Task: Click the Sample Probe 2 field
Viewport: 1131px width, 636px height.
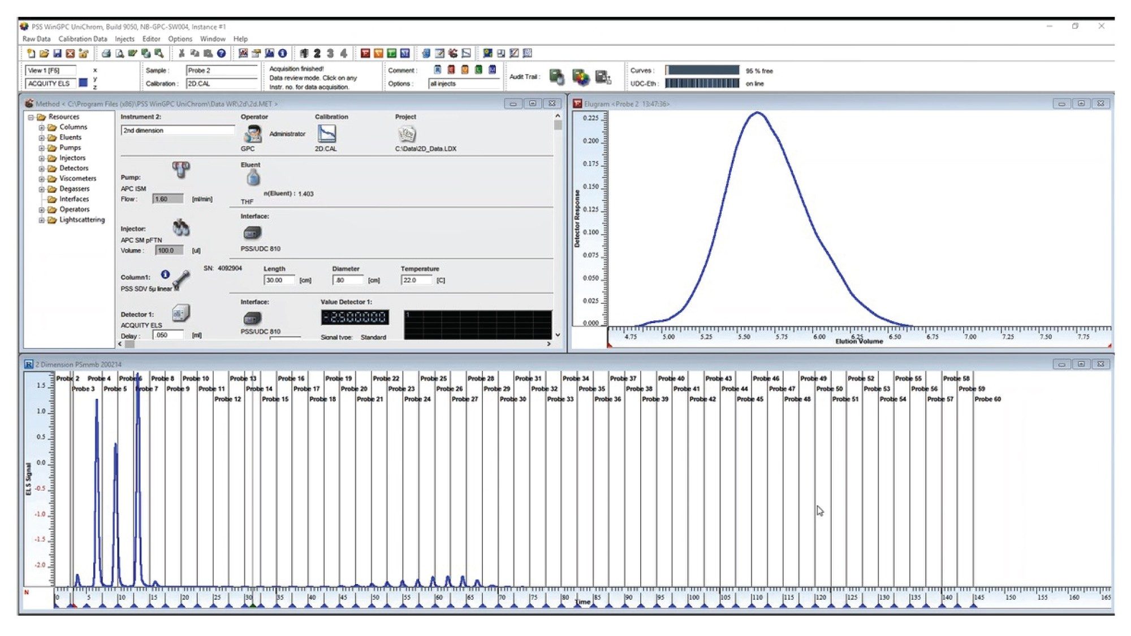Action: [222, 71]
